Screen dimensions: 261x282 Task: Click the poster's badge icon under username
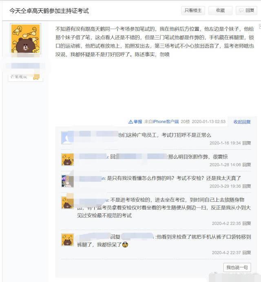(36, 77)
